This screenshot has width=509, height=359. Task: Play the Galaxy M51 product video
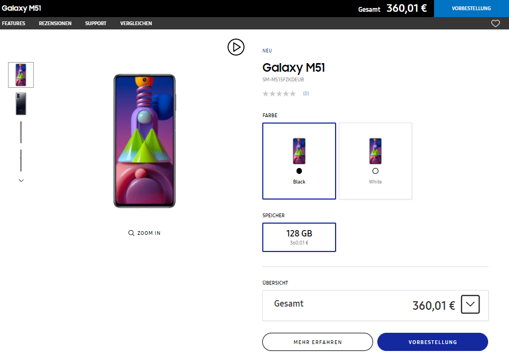coord(235,47)
